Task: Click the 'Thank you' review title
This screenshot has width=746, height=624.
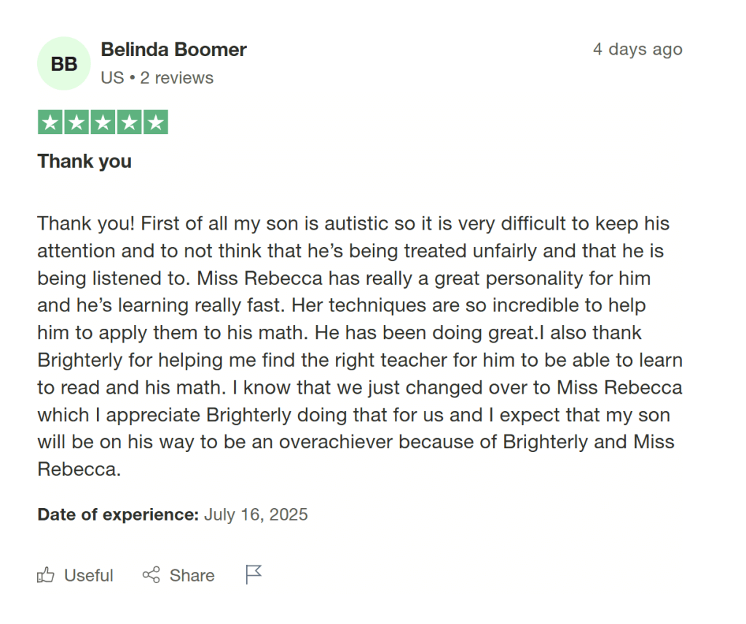Action: (84, 161)
